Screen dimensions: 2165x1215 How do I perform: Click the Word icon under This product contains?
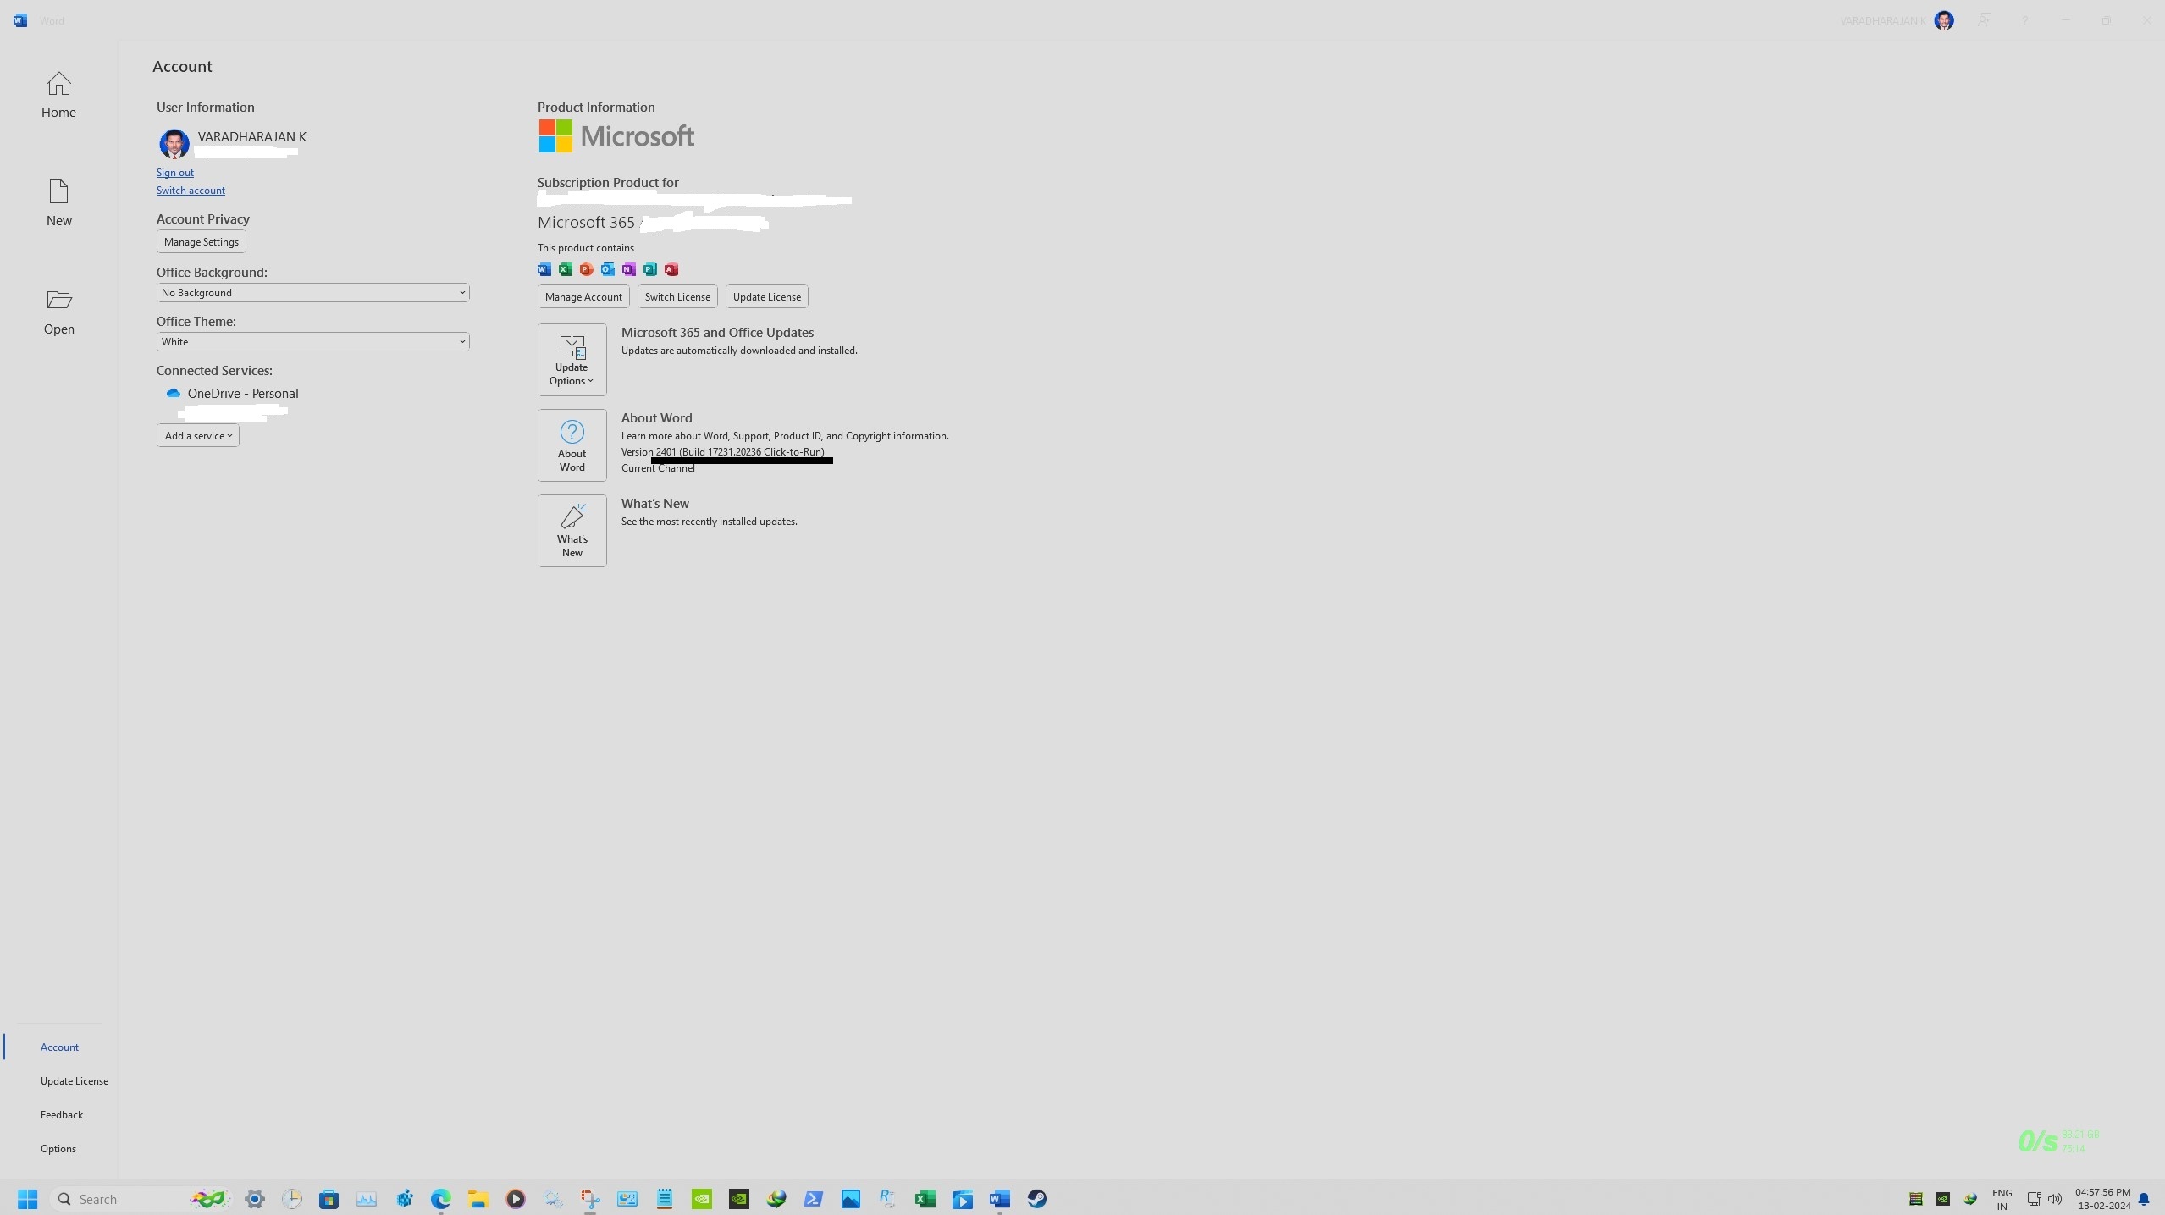543,269
